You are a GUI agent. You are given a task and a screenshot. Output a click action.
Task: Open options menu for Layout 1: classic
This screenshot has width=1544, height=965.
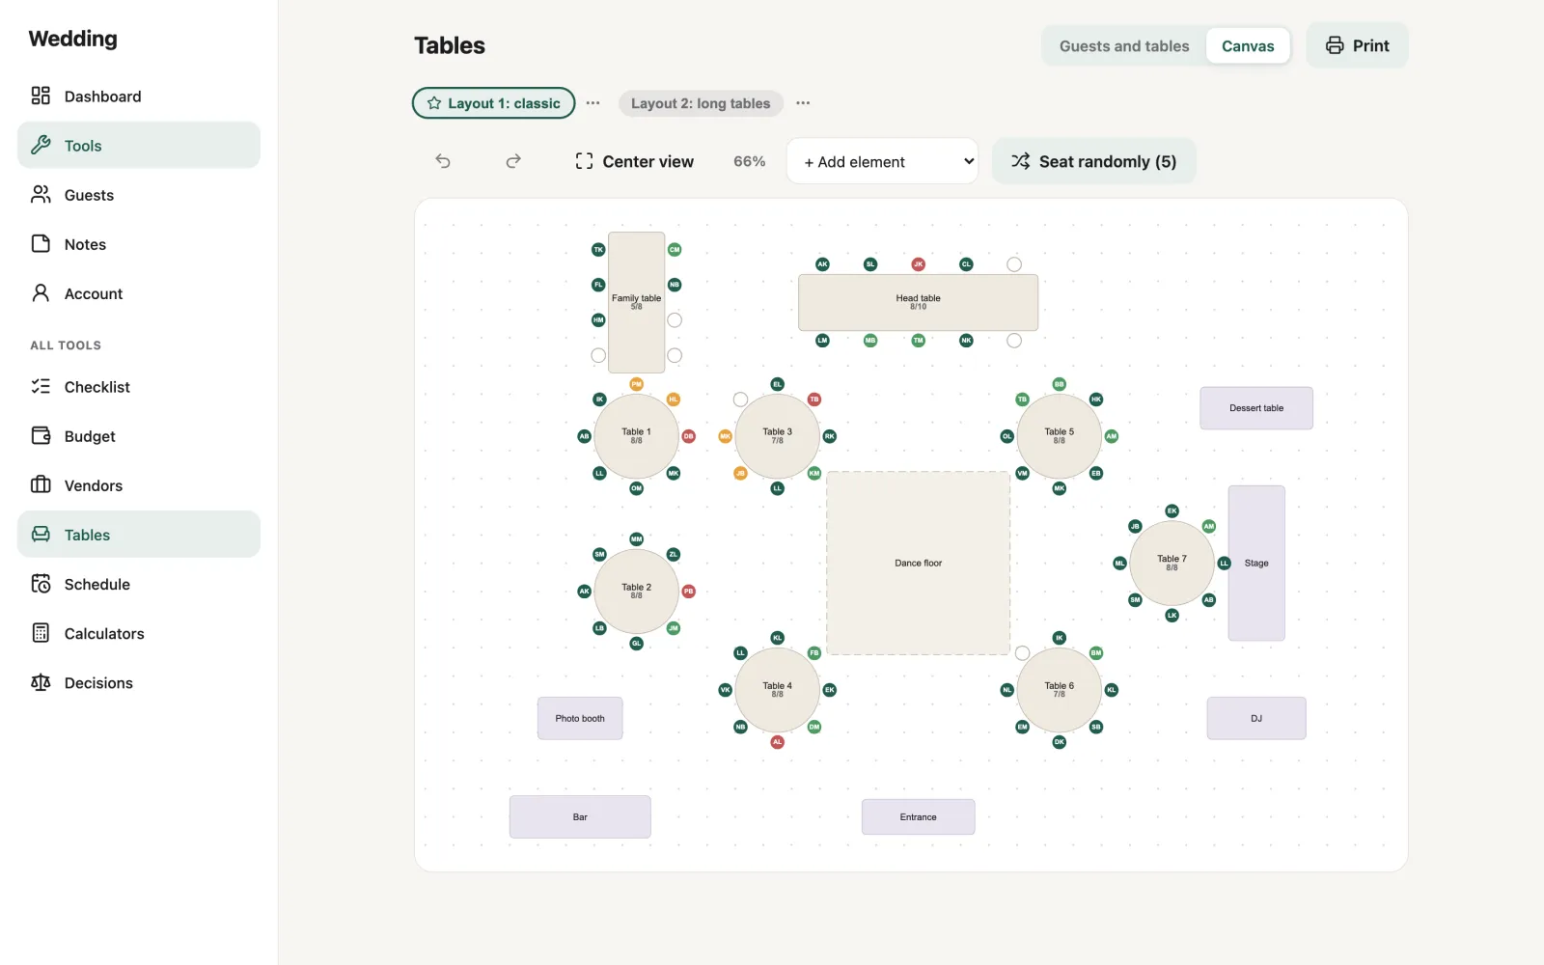593,103
